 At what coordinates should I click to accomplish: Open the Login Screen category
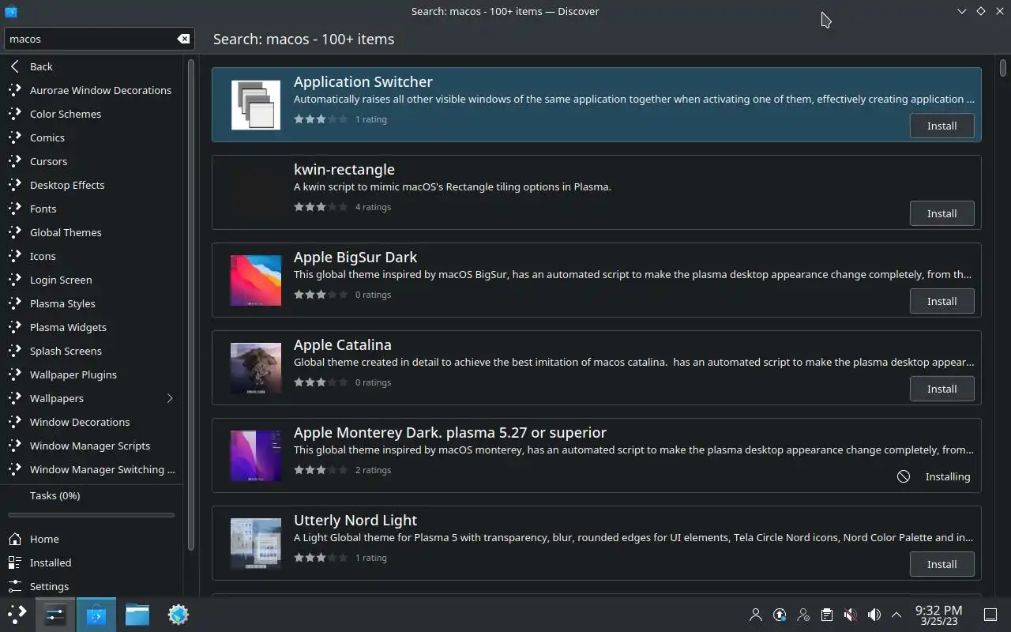[x=92, y=280]
